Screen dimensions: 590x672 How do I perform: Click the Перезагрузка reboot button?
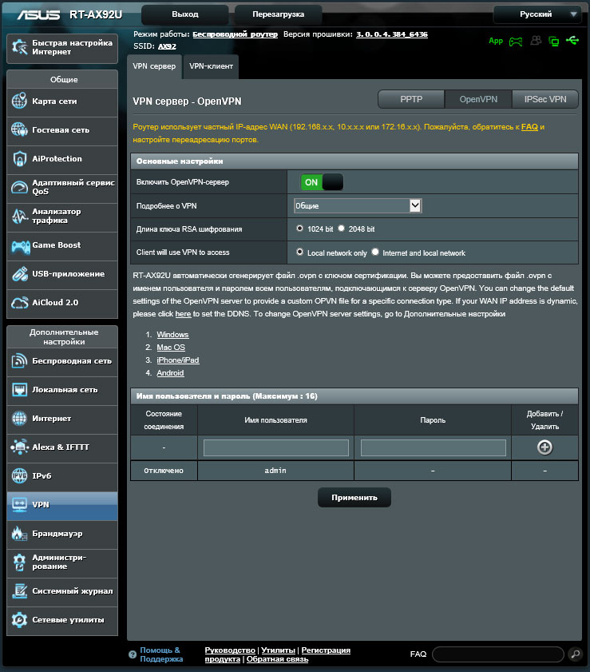pos(279,14)
